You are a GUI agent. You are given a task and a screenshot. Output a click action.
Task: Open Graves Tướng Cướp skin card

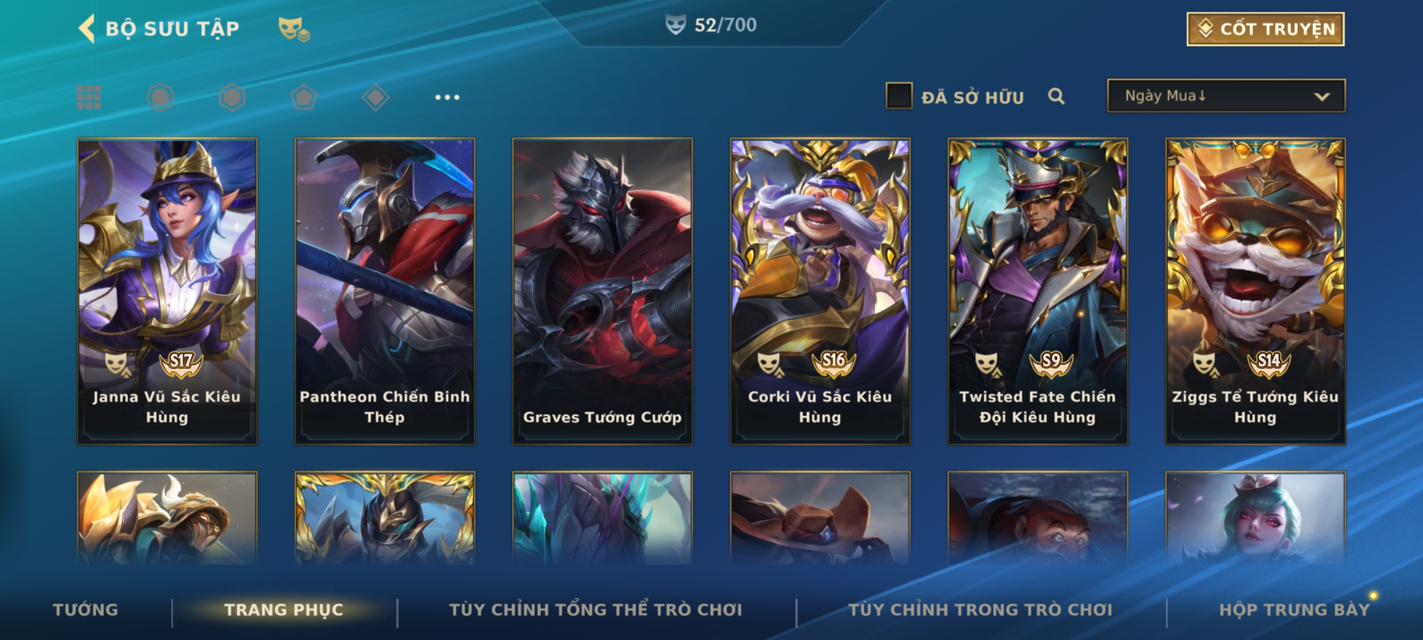pos(602,292)
